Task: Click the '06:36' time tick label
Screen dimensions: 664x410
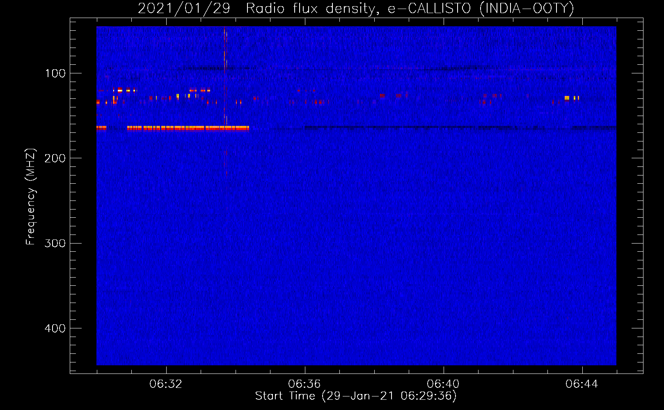Action: tap(305, 384)
